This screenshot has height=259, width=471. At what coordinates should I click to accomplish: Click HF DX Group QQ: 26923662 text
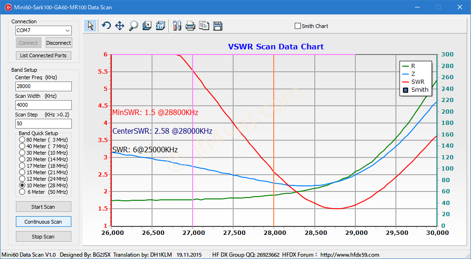tap(246, 255)
